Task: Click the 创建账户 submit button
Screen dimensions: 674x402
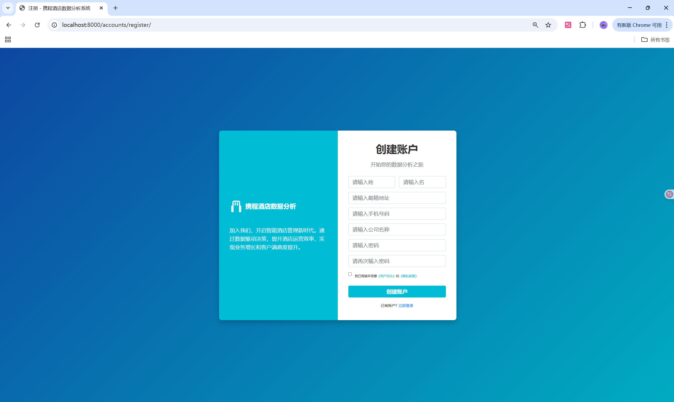Action: [x=397, y=291]
